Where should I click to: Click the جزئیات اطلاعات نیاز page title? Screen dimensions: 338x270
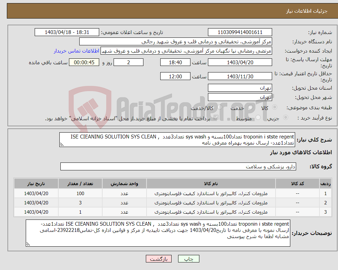pos(307,11)
